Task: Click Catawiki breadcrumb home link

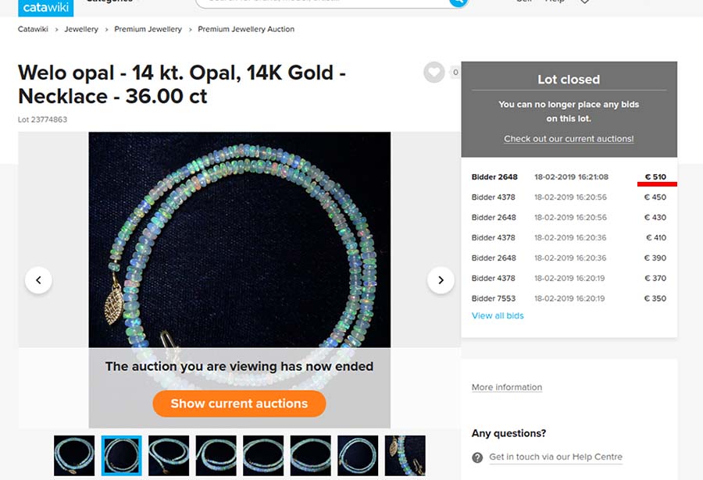Action: [x=33, y=29]
